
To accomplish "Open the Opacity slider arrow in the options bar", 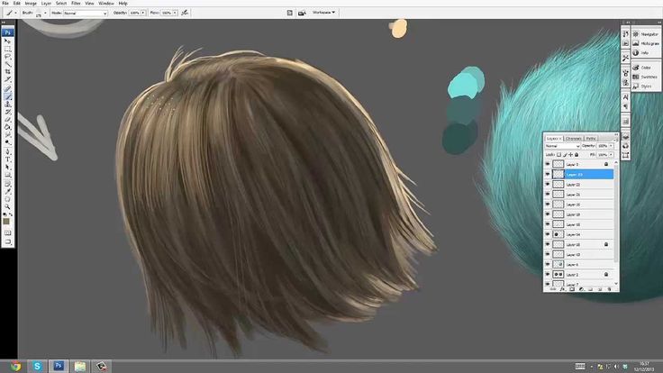I will point(143,14).
